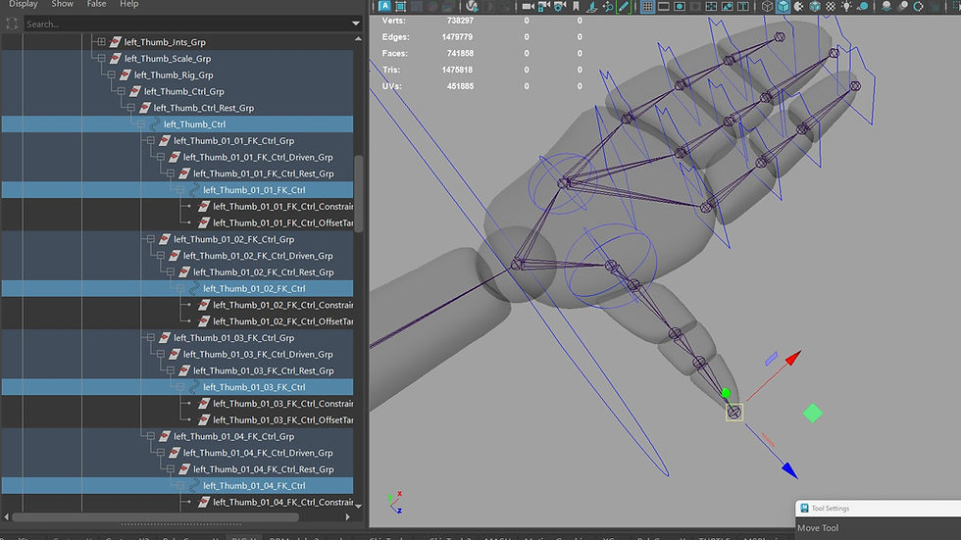Click Outliner scroll-right arrow
This screenshot has width=961, height=540.
coord(348,516)
